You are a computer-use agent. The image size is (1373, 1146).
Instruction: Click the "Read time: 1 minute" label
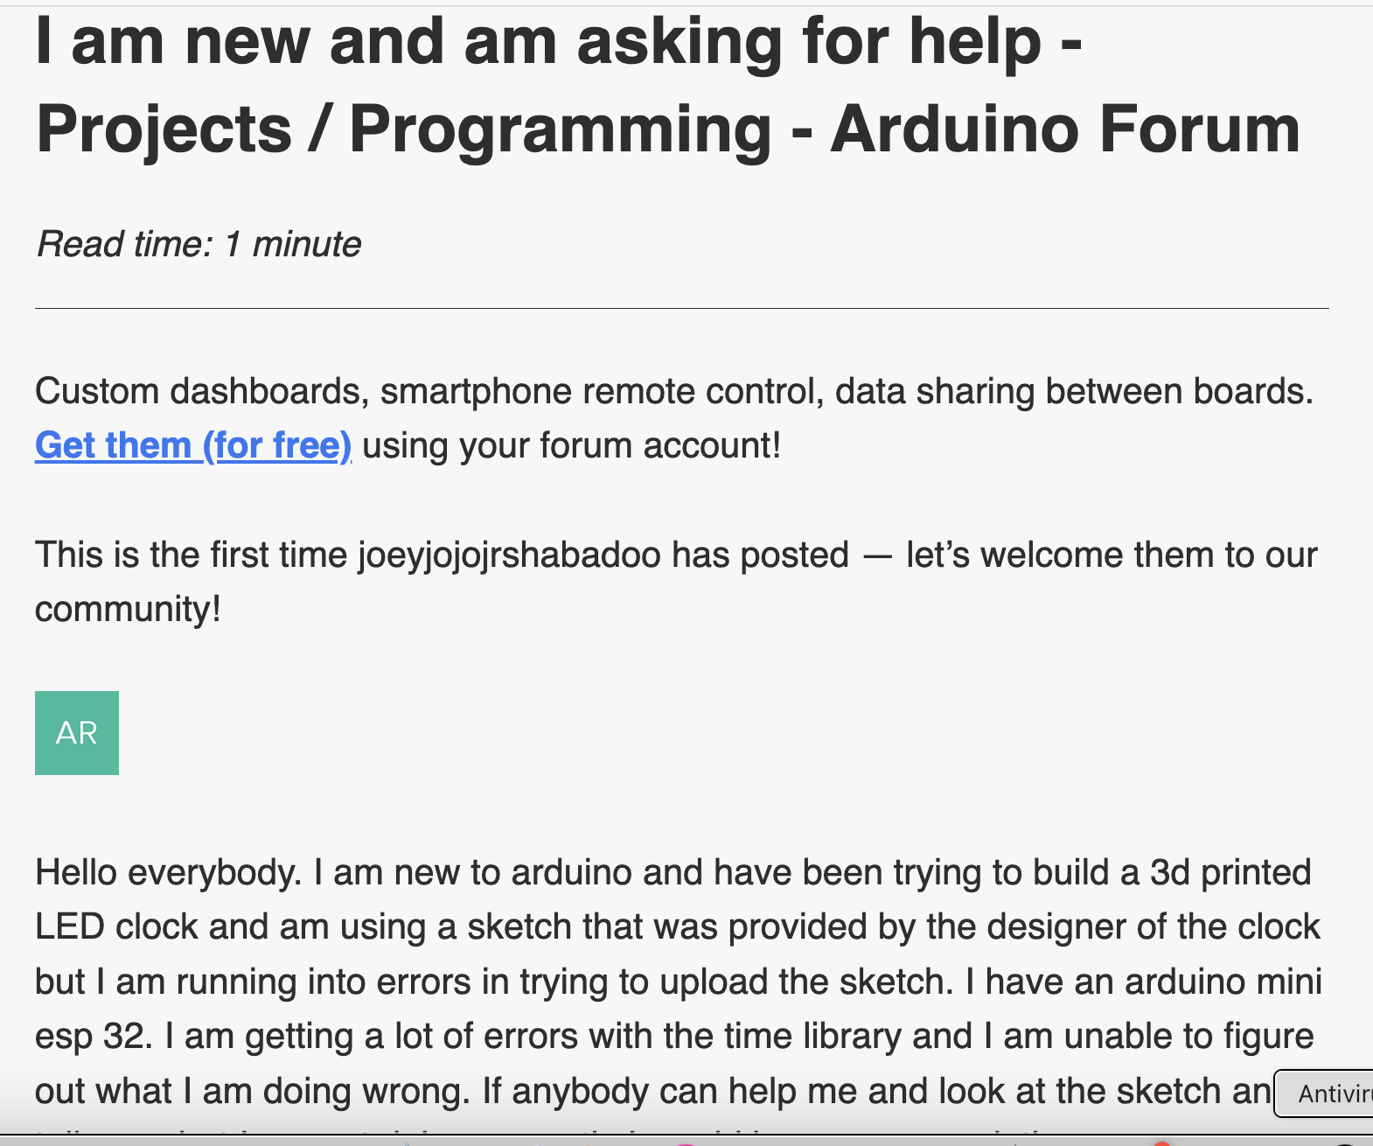pos(199,244)
